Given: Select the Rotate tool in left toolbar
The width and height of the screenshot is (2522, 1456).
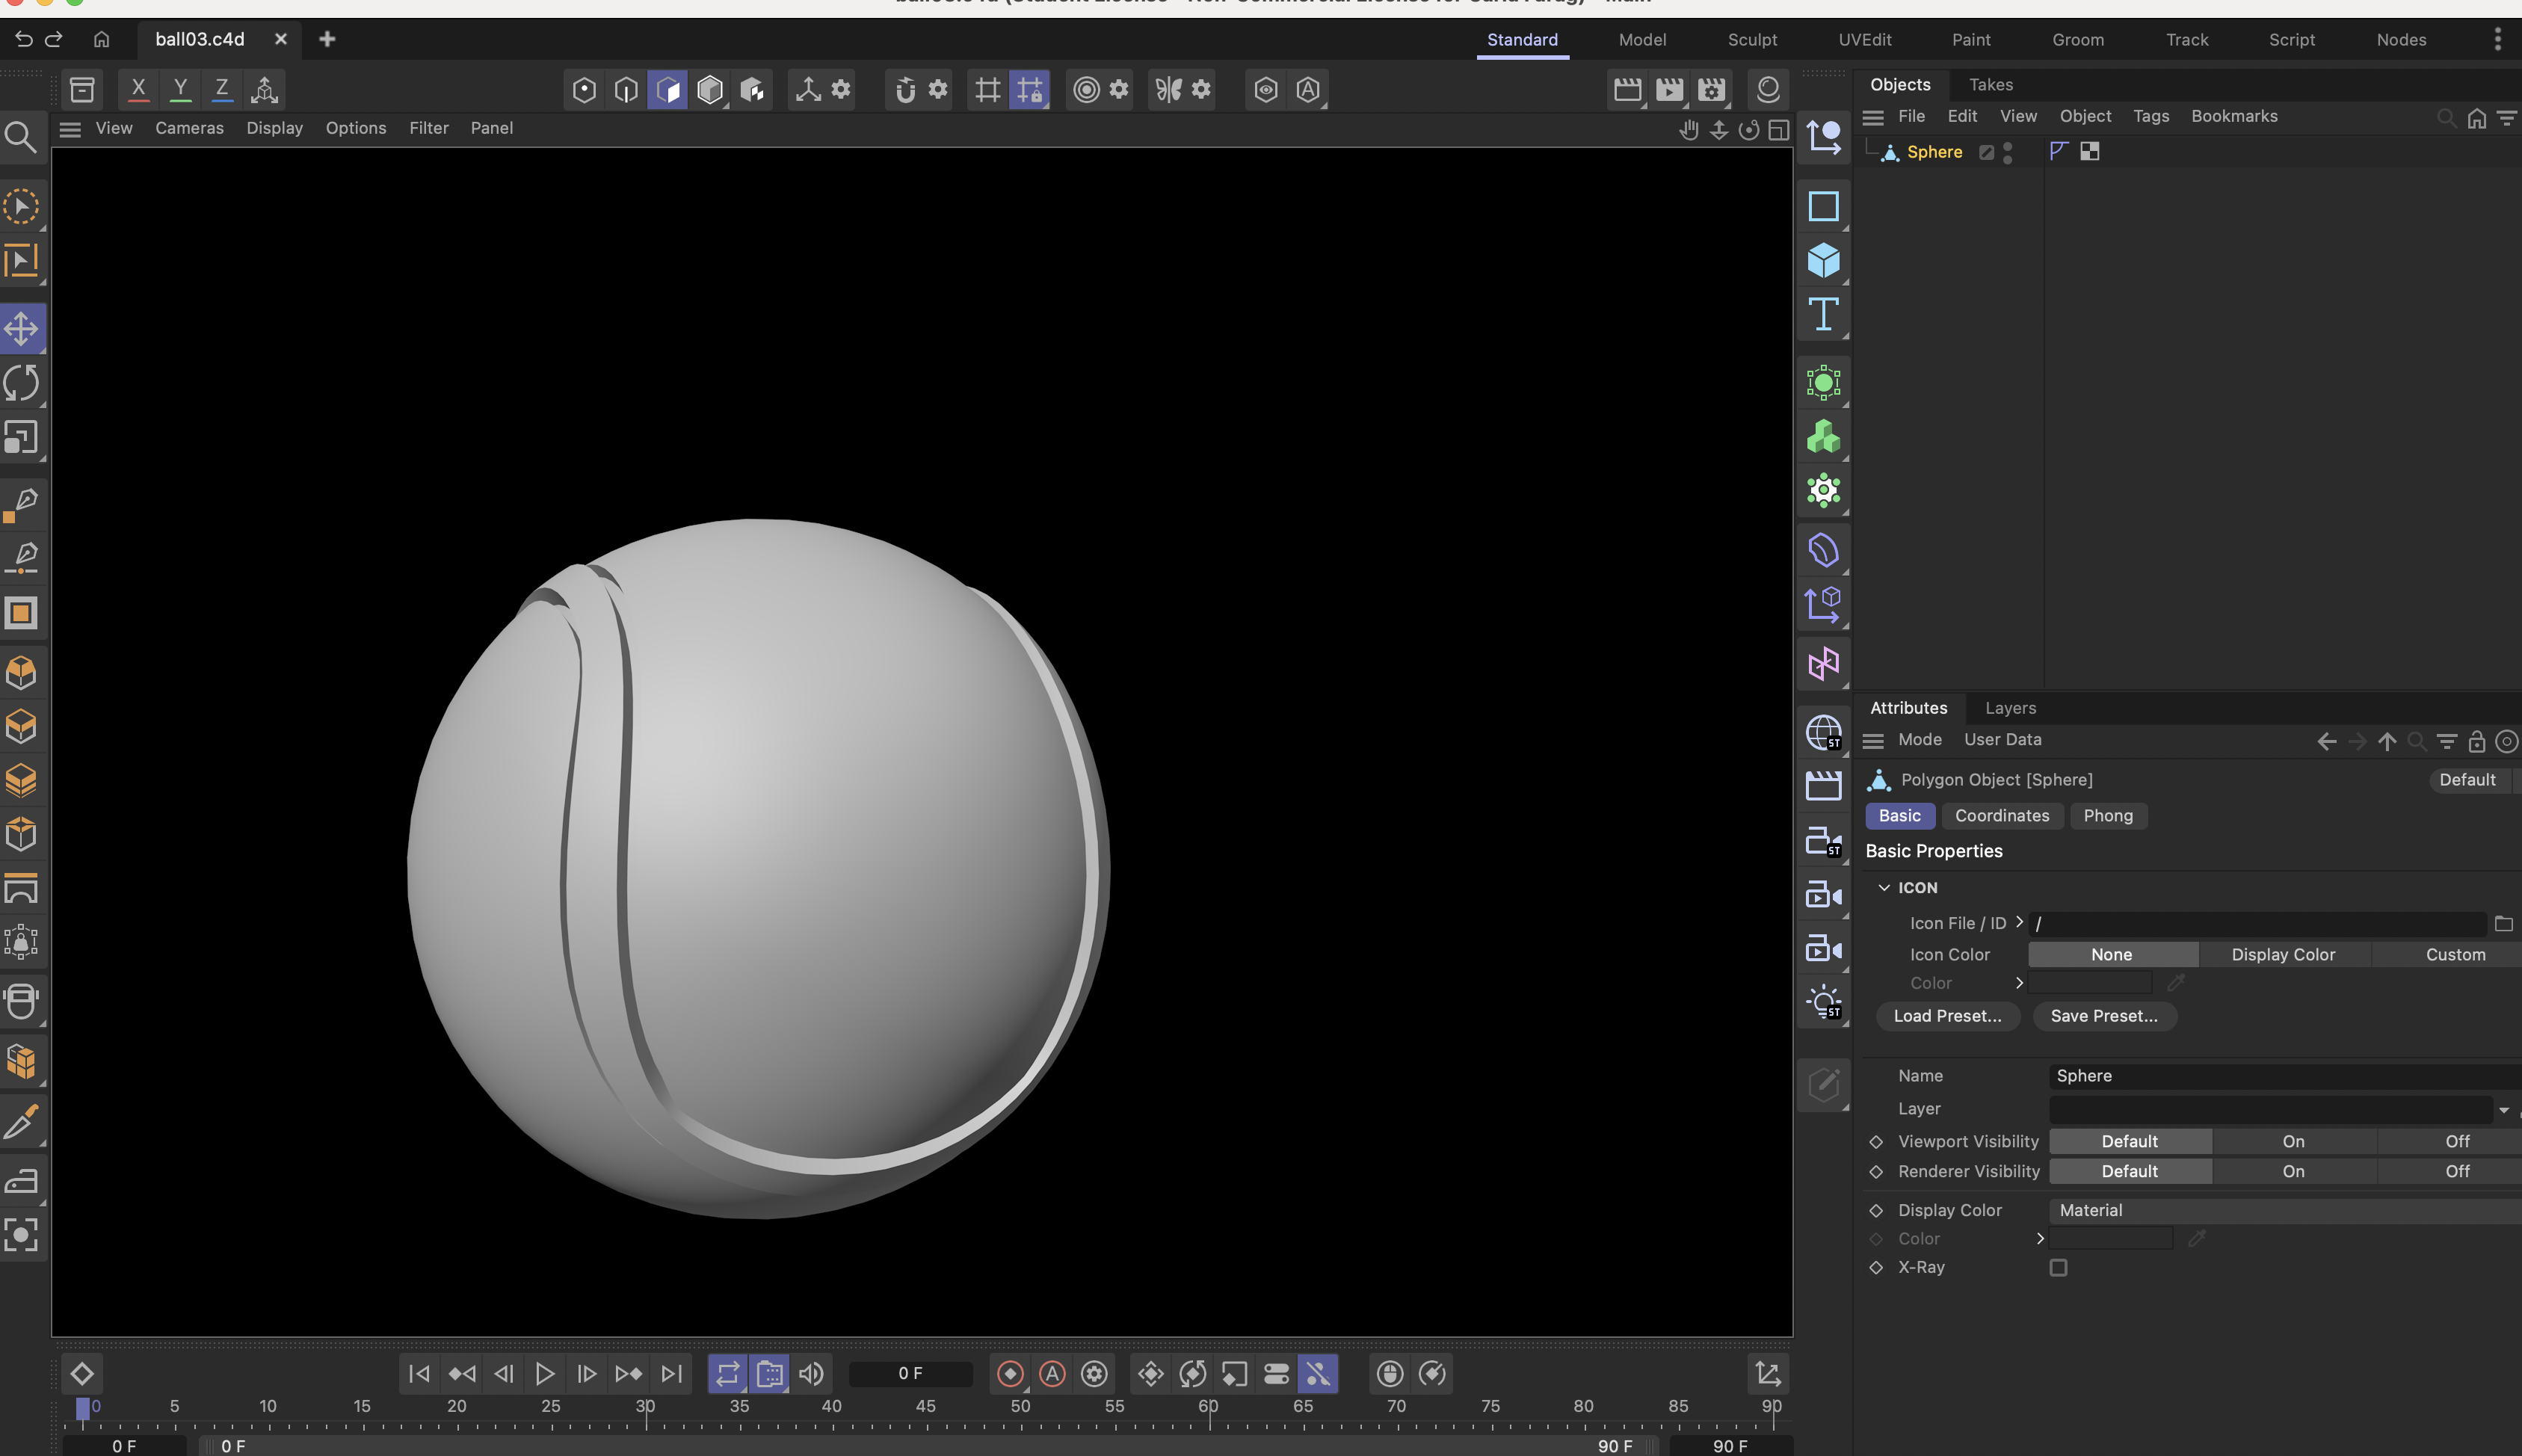Looking at the screenshot, I should click(21, 383).
